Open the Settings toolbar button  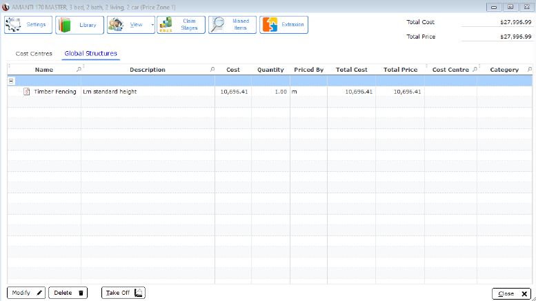(x=28, y=25)
